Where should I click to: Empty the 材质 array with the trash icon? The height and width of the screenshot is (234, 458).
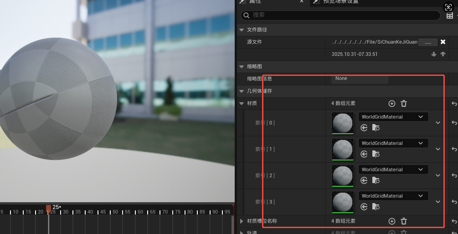tap(404, 103)
